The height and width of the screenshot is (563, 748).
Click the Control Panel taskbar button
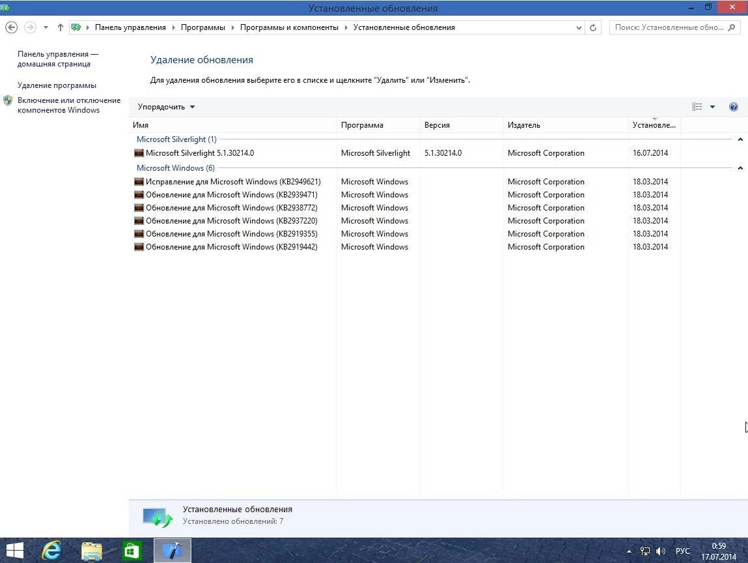click(173, 551)
